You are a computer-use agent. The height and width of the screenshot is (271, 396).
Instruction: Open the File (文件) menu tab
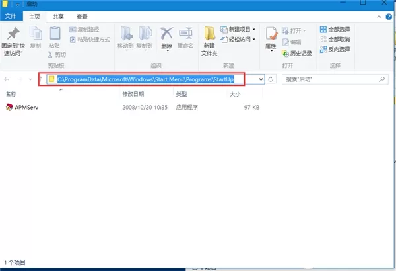11,17
